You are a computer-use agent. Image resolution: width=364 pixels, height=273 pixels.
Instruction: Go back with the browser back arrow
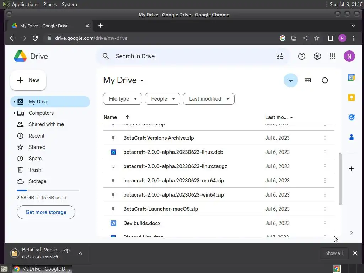(12, 38)
